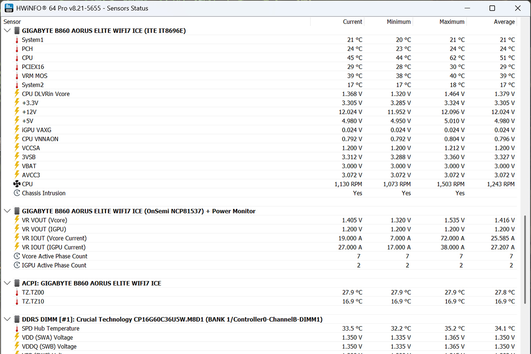
Task: Click the fan icon beside CPU RPM row
Action: (17, 184)
